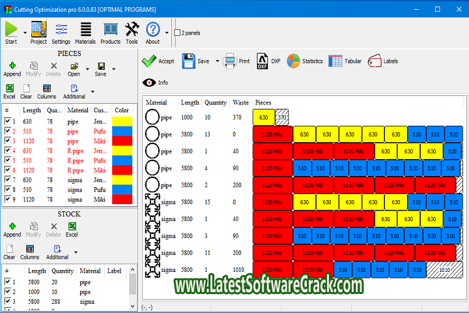Open the Project icon in the toolbar
The height and width of the screenshot is (313, 469).
pyautogui.click(x=38, y=33)
